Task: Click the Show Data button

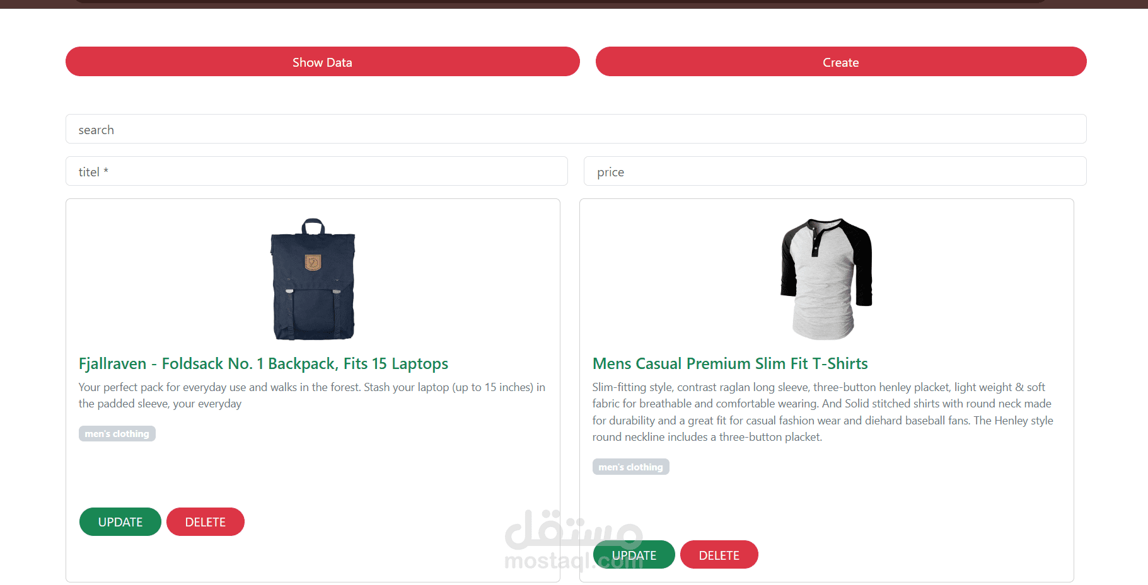Action: 322,62
